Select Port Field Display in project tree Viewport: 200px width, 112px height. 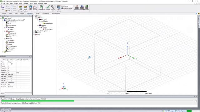click(11, 46)
